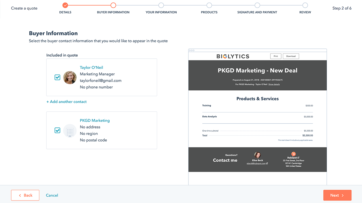
Task: Go Back to the previous step
Action: (25, 195)
